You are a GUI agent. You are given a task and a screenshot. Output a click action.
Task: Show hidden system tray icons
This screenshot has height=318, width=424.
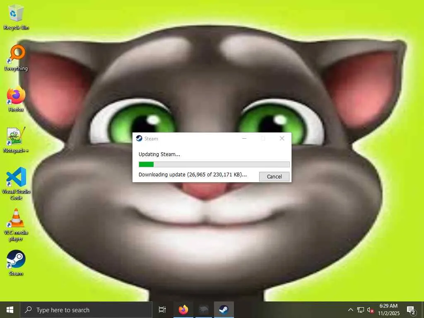[350, 310]
